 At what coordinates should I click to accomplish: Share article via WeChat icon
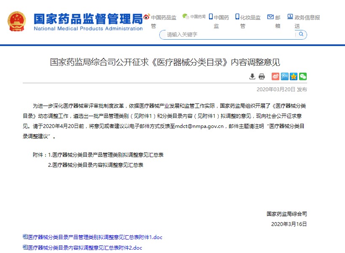(303, 76)
